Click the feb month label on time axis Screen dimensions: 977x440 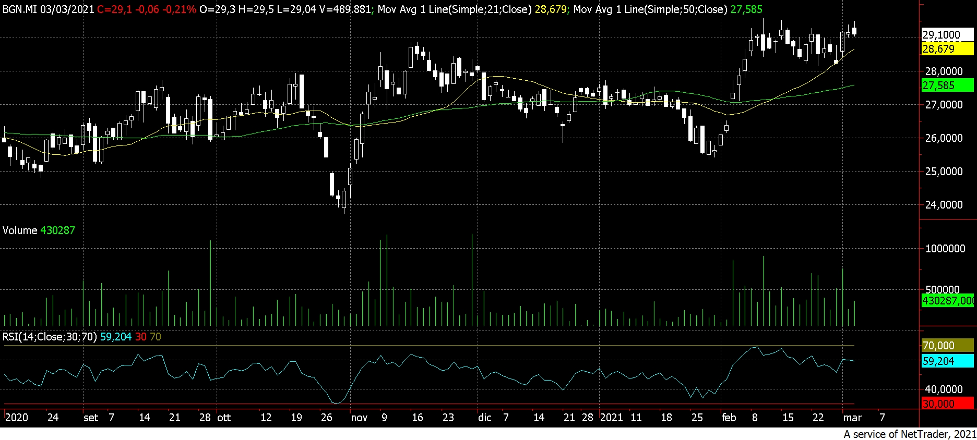[x=729, y=418]
